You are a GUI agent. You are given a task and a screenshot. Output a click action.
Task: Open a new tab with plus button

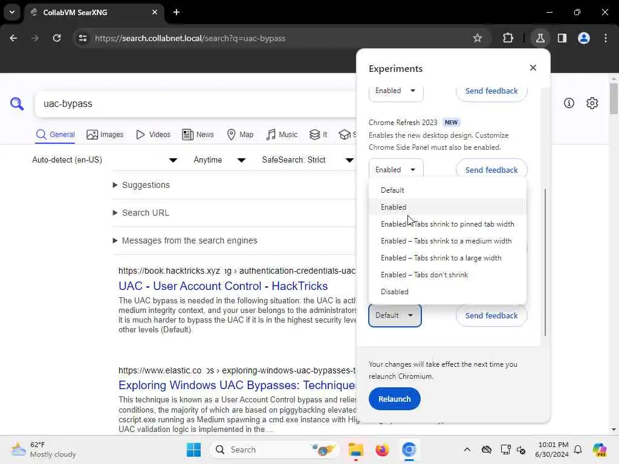177,12
